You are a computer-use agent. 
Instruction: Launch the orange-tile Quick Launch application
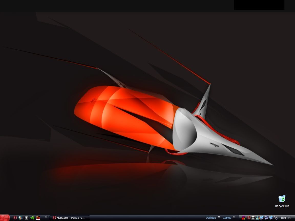pyautogui.click(x=38, y=218)
